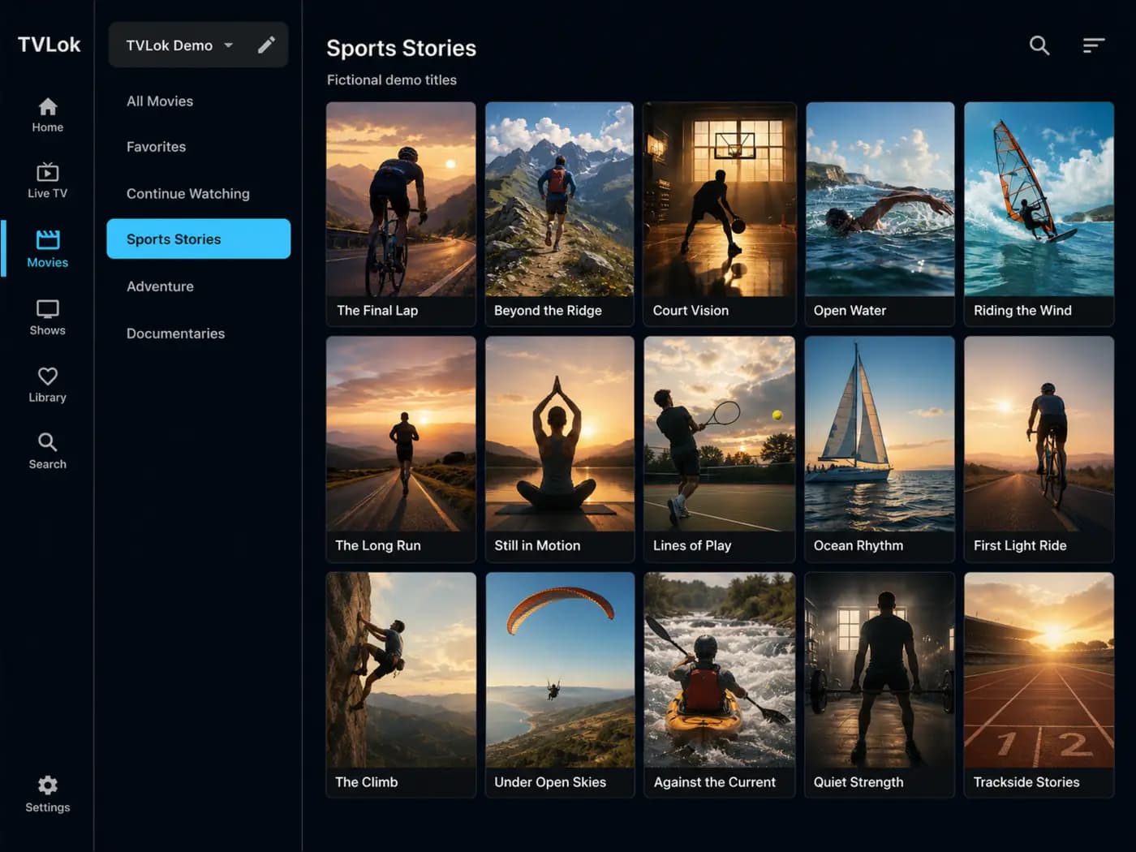Open Beyond the Ridge poster
1136x852 pixels.
pos(559,214)
